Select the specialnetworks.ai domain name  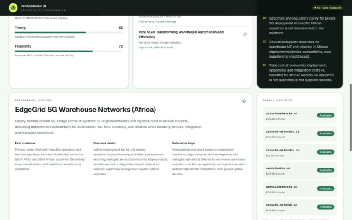coord(282,187)
